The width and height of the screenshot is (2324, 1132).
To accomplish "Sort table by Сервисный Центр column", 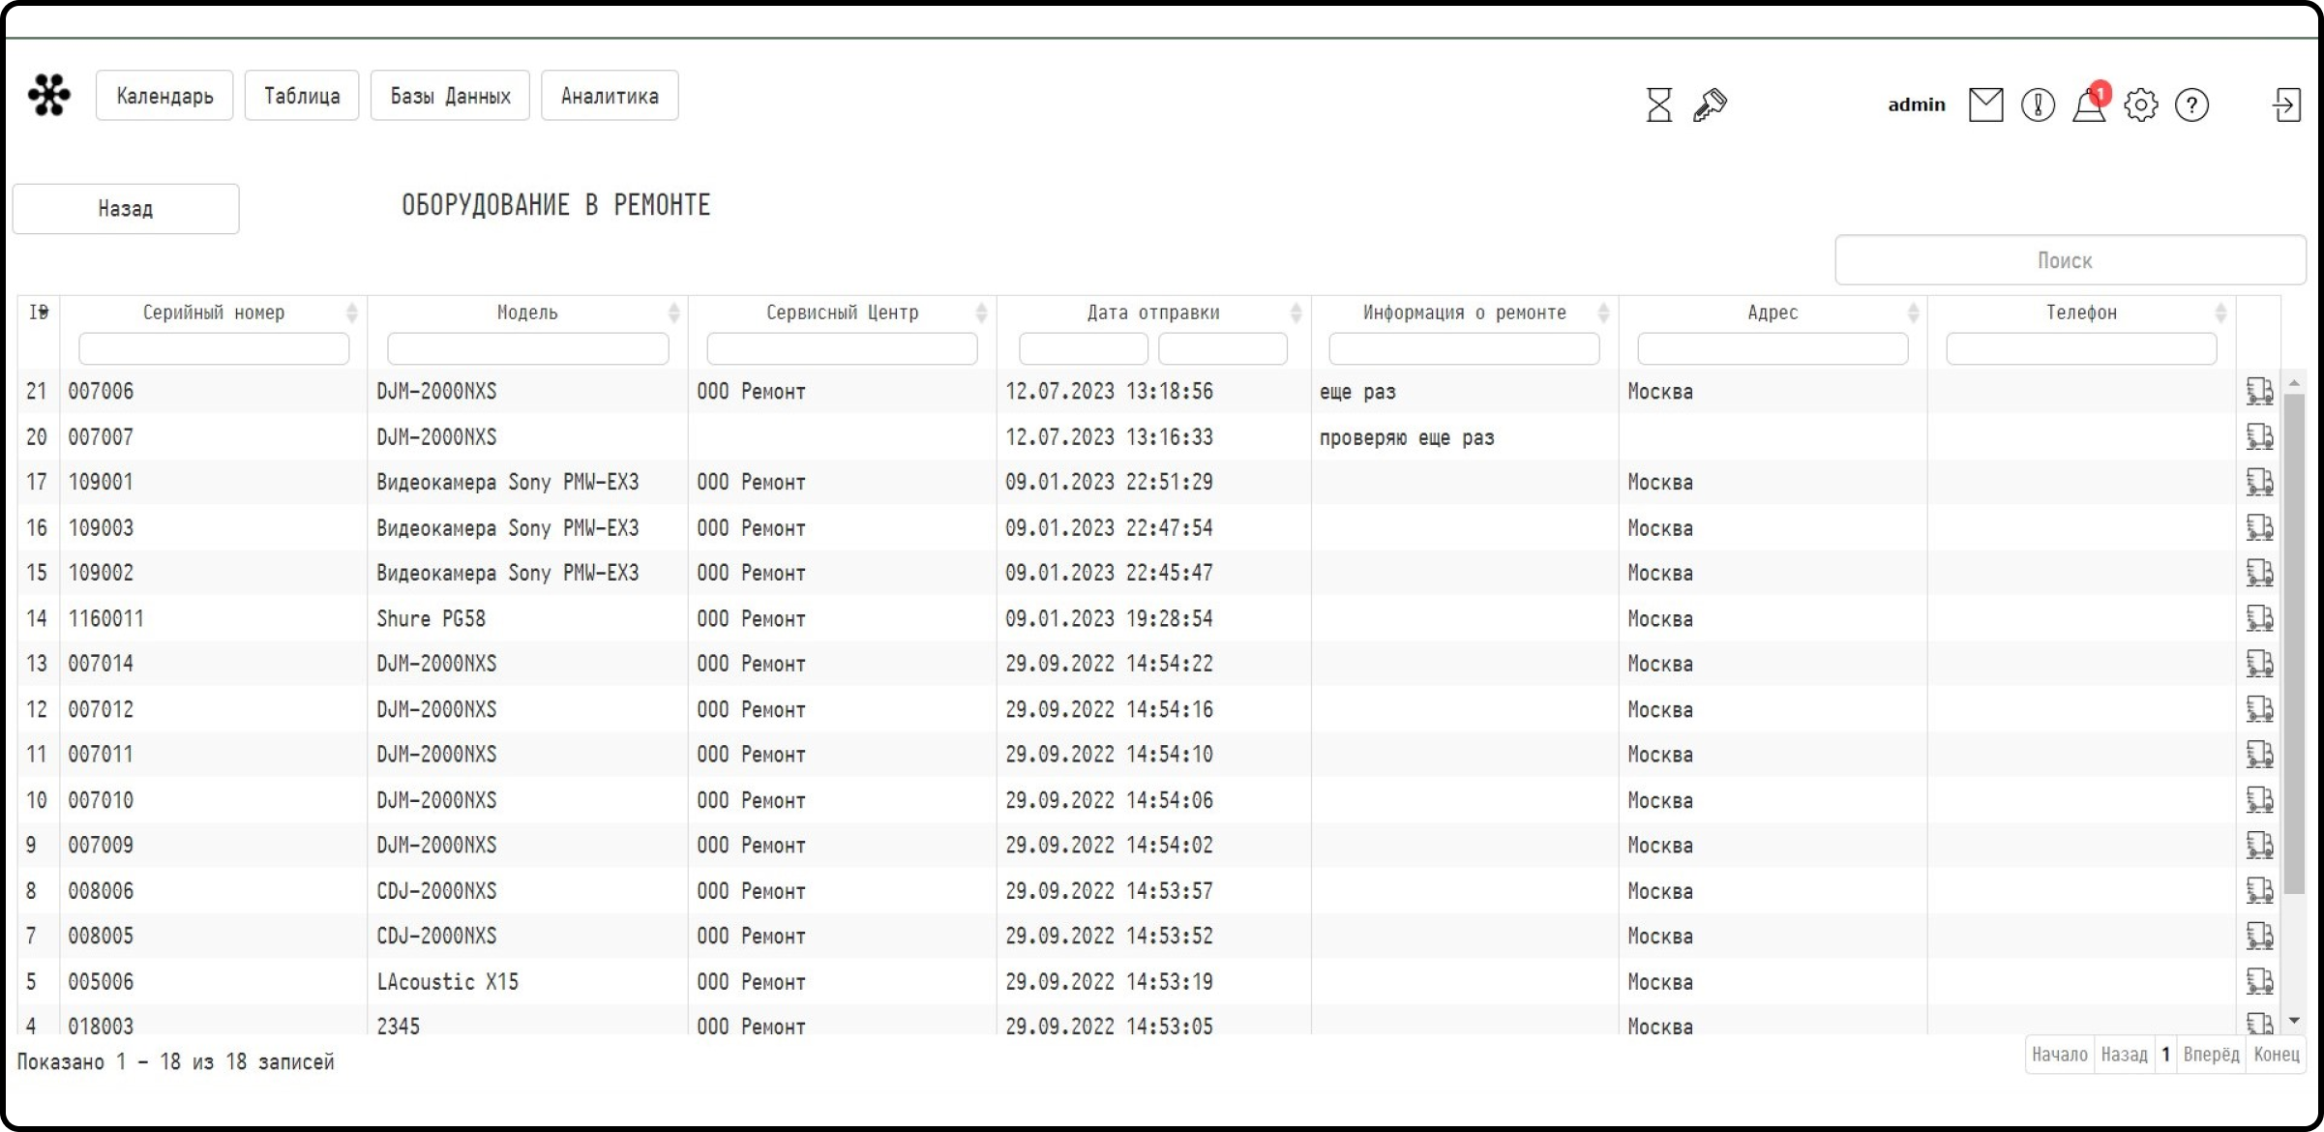I will coord(842,313).
